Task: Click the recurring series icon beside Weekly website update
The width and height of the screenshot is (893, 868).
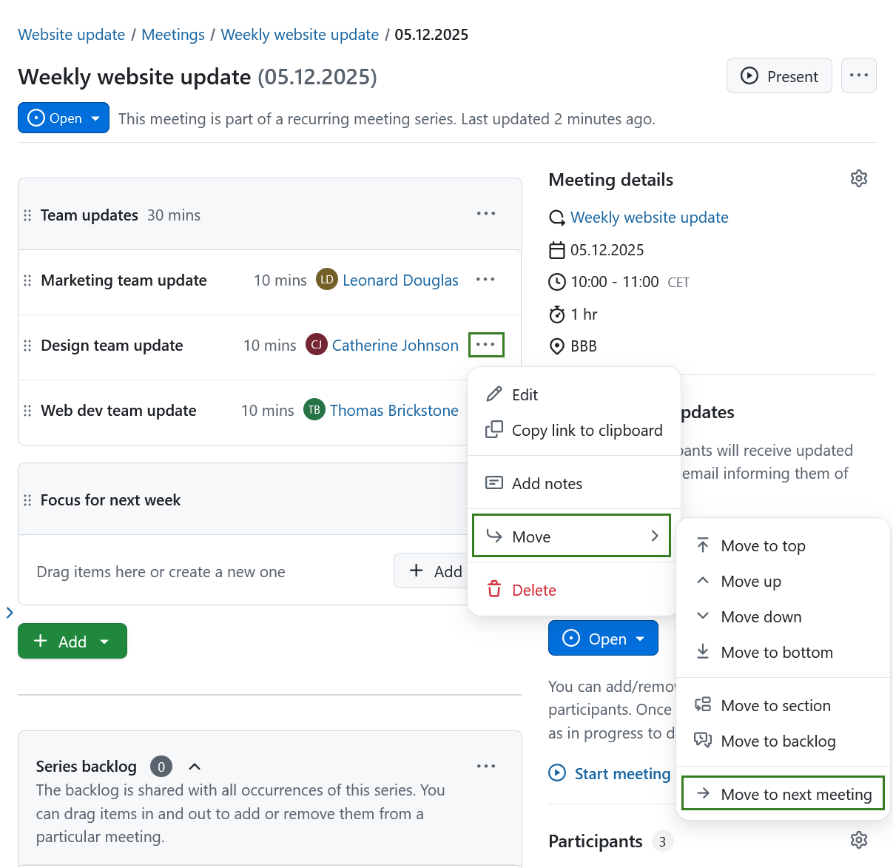Action: pos(557,217)
